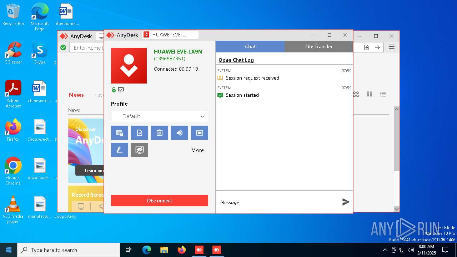Toggle sound output permission button
The height and width of the screenshot is (257, 457).
(x=180, y=133)
